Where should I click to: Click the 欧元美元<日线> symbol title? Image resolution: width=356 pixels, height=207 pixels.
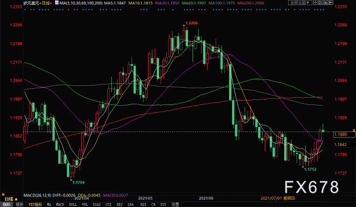coord(38,3)
